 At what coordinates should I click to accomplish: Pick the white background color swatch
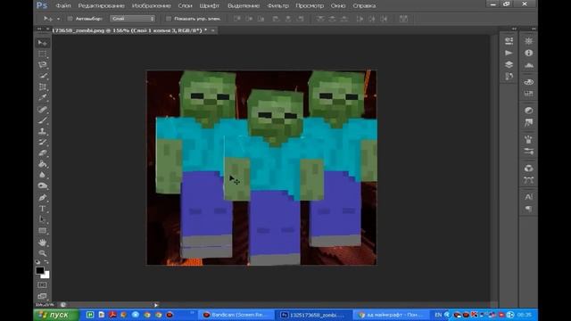pos(46,276)
